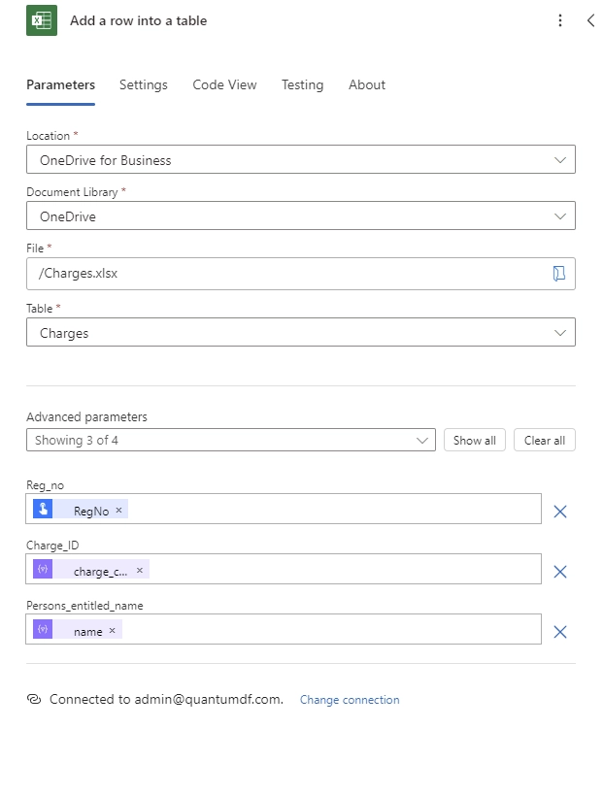Click the Change connection link
Image resolution: width=603 pixels, height=795 pixels.
pos(349,699)
